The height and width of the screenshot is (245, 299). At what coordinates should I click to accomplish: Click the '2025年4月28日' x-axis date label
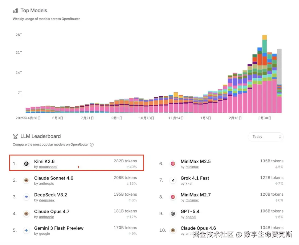28,118
